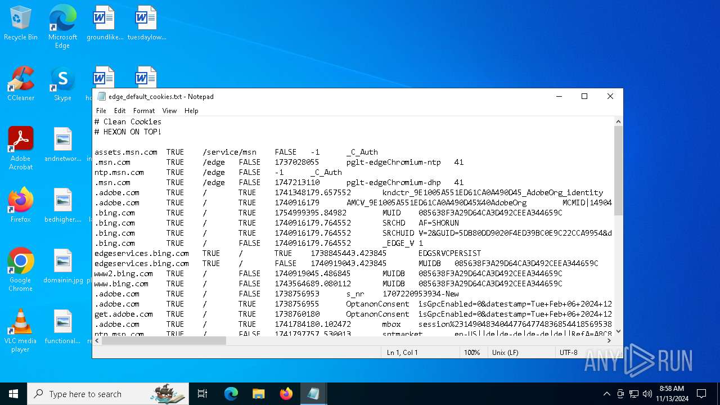720x405 pixels.
Task: Select the andnetwor image file icon
Action: pyautogui.click(x=62, y=145)
